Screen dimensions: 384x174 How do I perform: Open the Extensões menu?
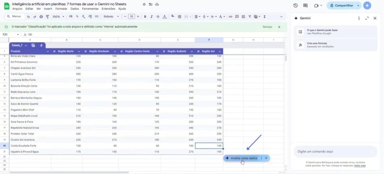pos(108,9)
